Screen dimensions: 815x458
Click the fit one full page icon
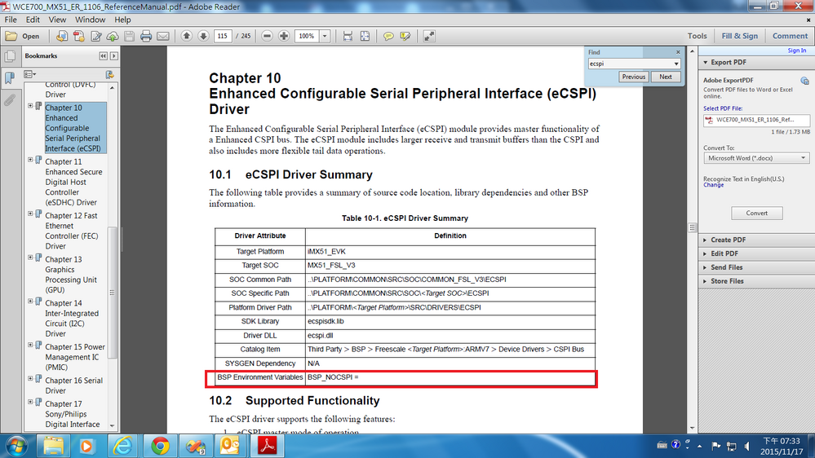(365, 36)
